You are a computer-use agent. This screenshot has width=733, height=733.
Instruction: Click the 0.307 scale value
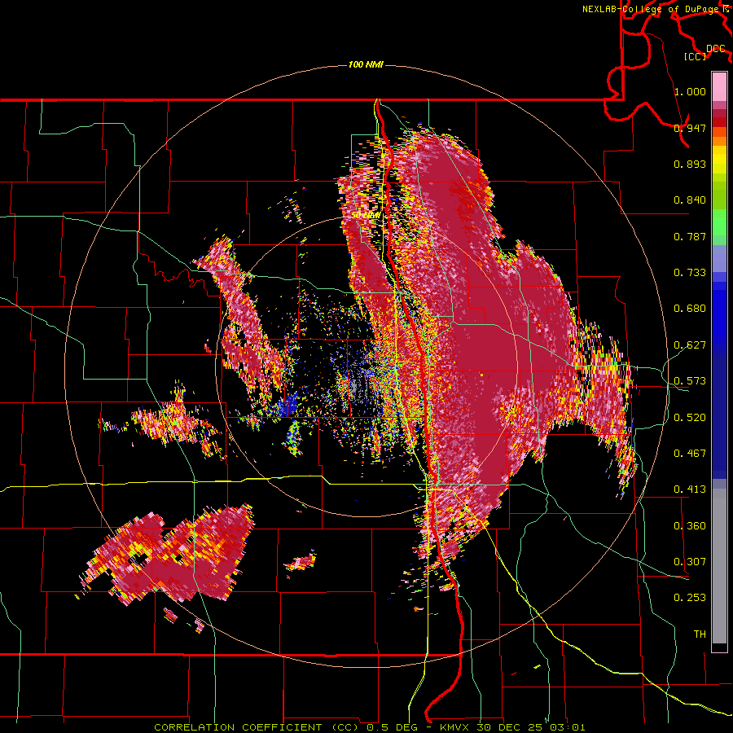690,561
